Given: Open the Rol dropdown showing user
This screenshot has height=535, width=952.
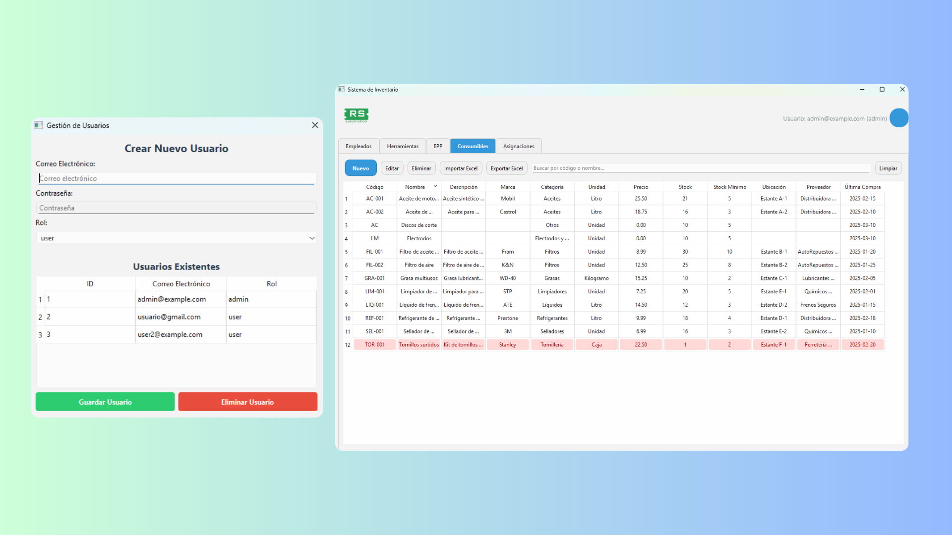Looking at the screenshot, I should tap(176, 238).
